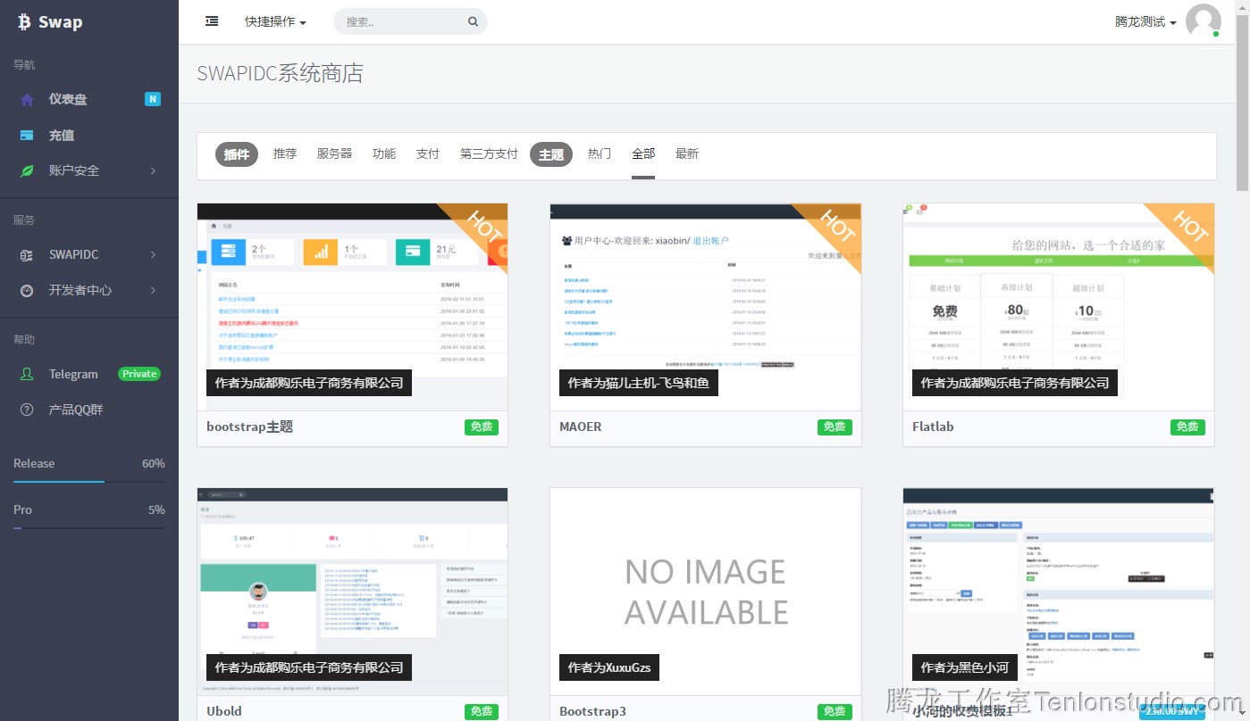Expand the 开发者中心 submenu chevron
The height and width of the screenshot is (721, 1250).
154,291
